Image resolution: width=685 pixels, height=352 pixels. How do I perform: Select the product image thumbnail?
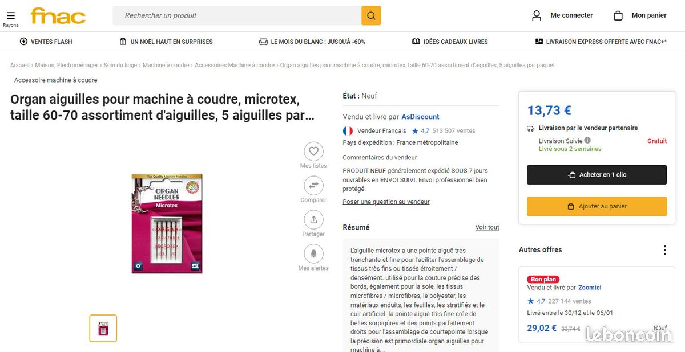[x=103, y=329]
